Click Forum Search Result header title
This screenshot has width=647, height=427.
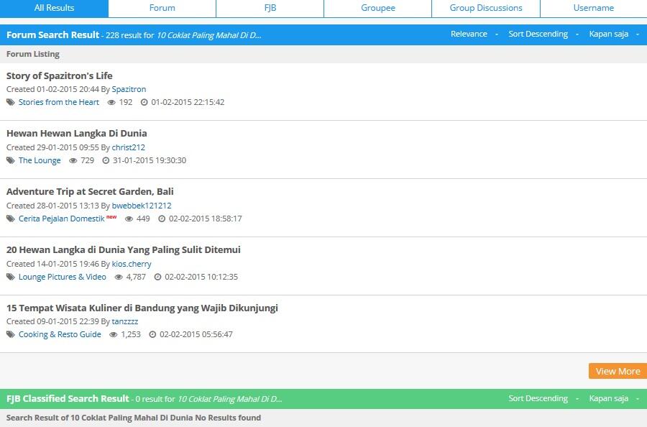pyautogui.click(x=52, y=35)
